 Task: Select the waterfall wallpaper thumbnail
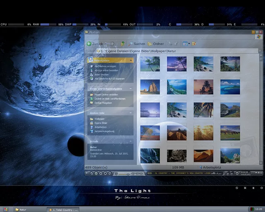click(x=150, y=155)
